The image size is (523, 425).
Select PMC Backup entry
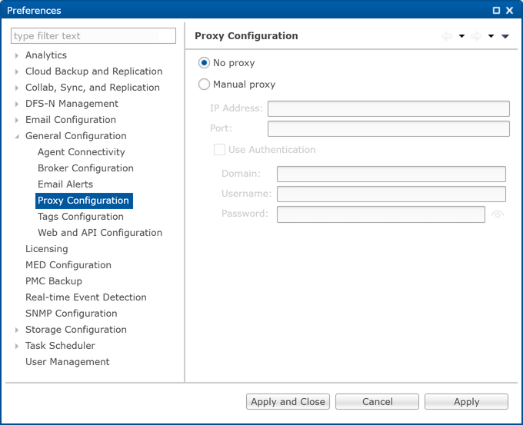point(54,281)
